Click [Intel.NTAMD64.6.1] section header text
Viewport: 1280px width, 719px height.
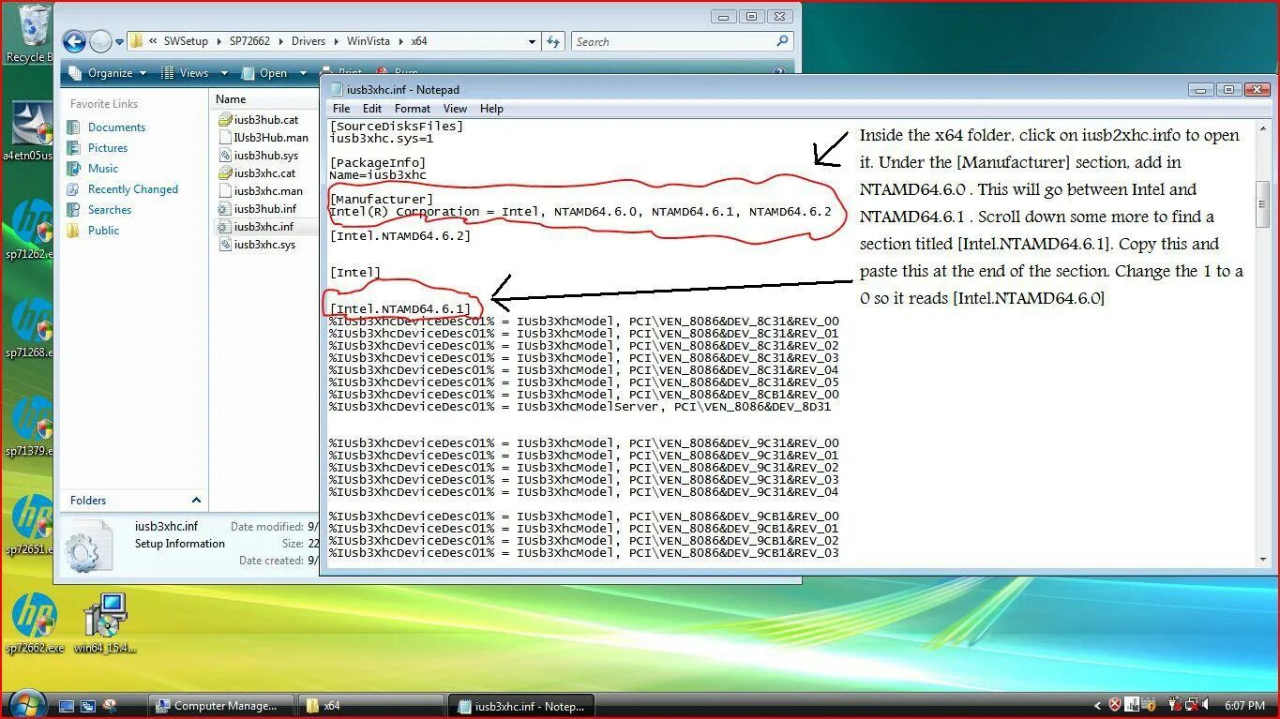point(399,309)
